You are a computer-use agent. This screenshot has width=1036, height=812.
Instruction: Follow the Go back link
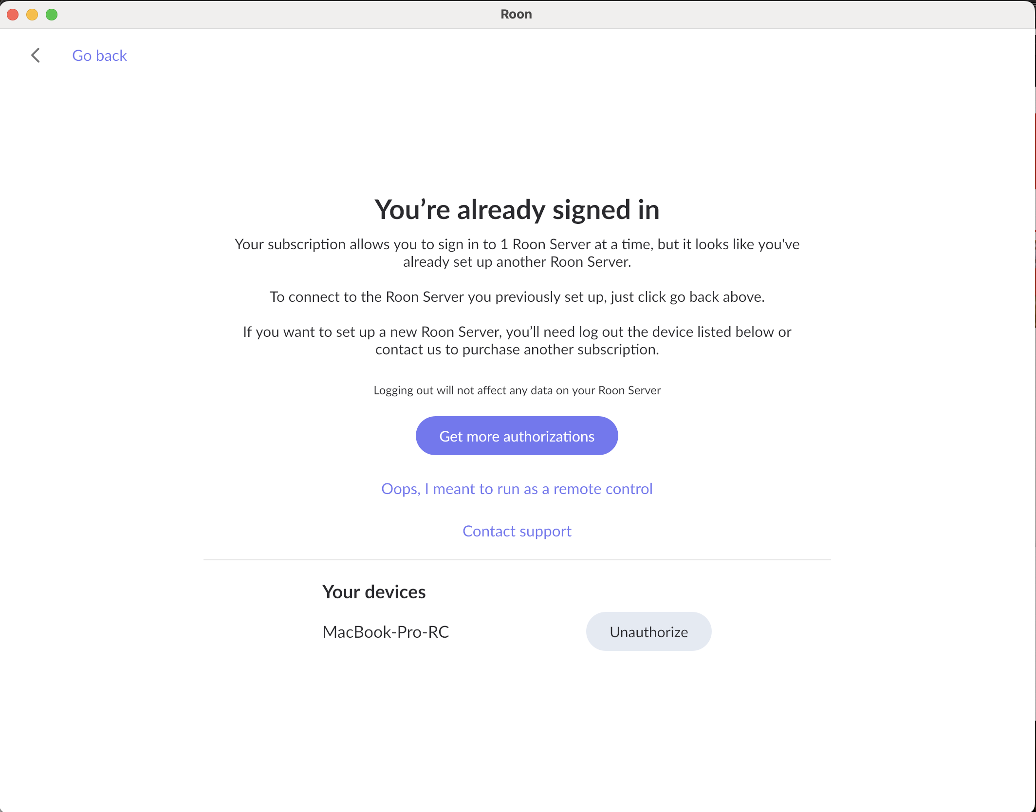coord(99,55)
